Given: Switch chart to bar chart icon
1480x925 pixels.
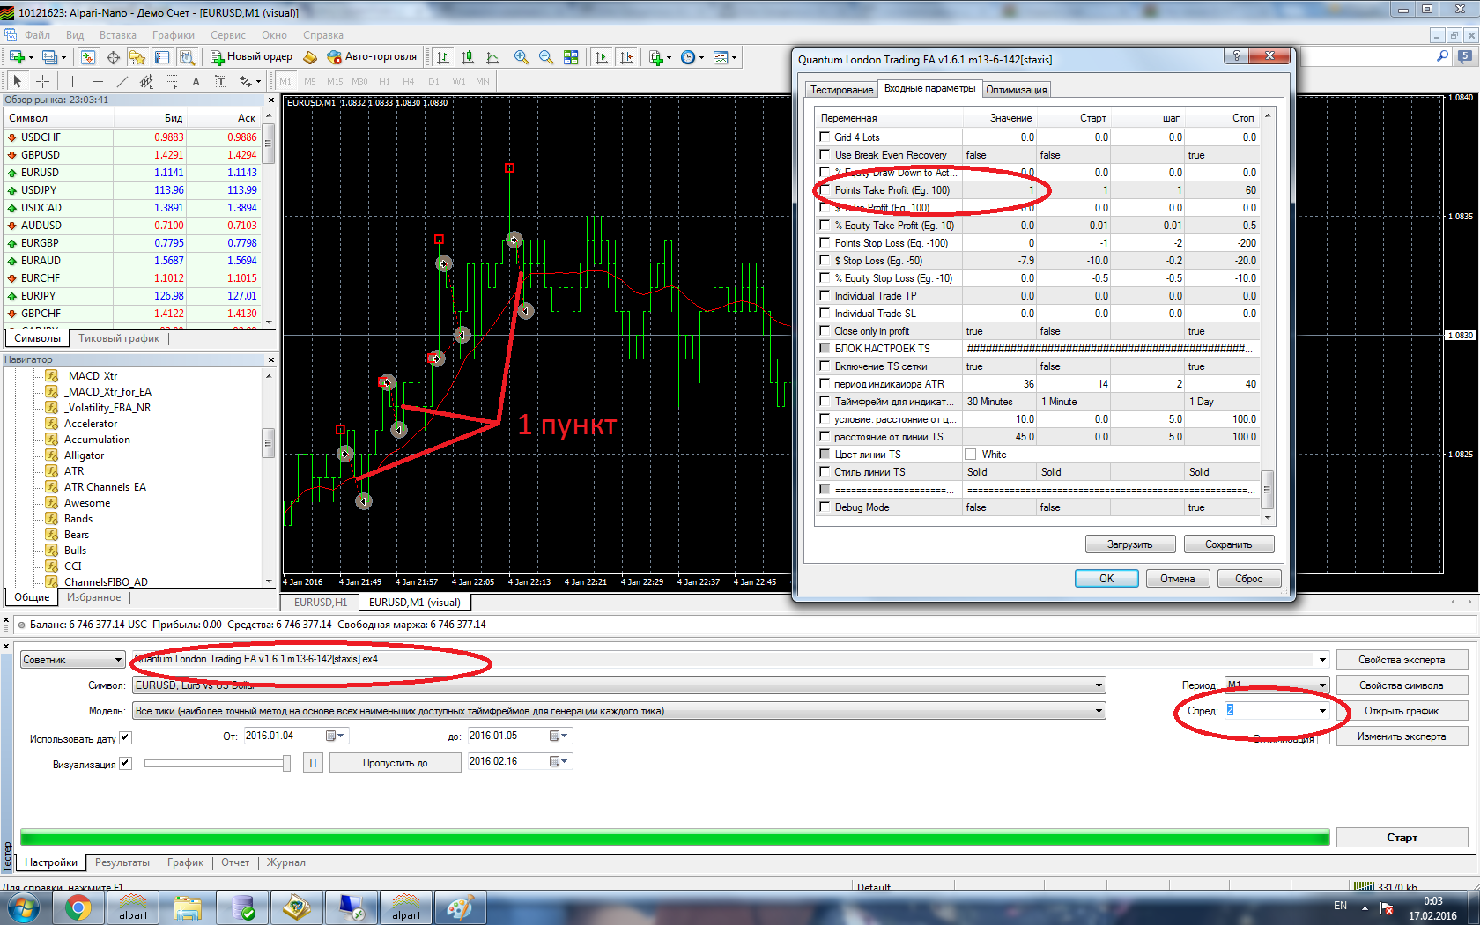Looking at the screenshot, I should pos(443,57).
